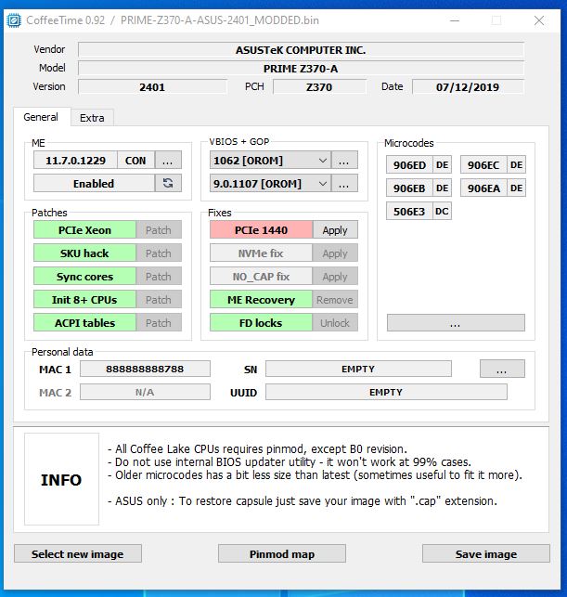Click the Select new image button
The height and width of the screenshot is (597, 567).
tap(78, 553)
